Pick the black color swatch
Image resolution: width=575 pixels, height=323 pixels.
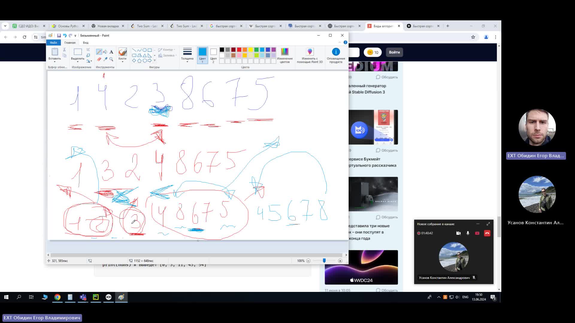222,50
